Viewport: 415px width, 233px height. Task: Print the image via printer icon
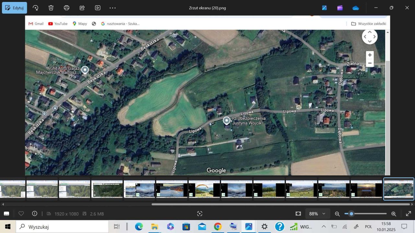(x=67, y=8)
